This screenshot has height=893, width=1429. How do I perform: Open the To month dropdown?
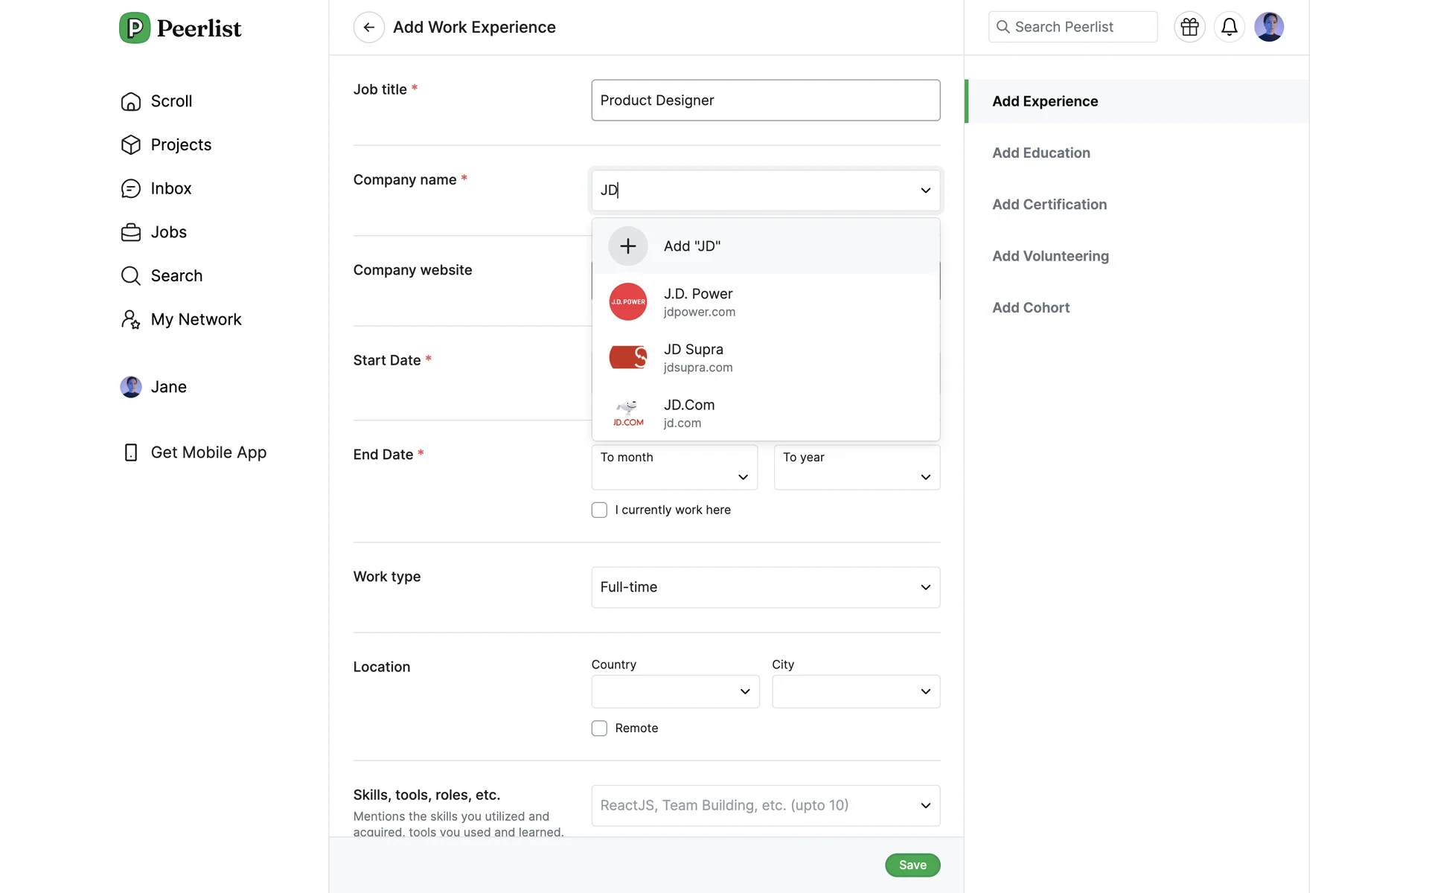click(x=674, y=468)
